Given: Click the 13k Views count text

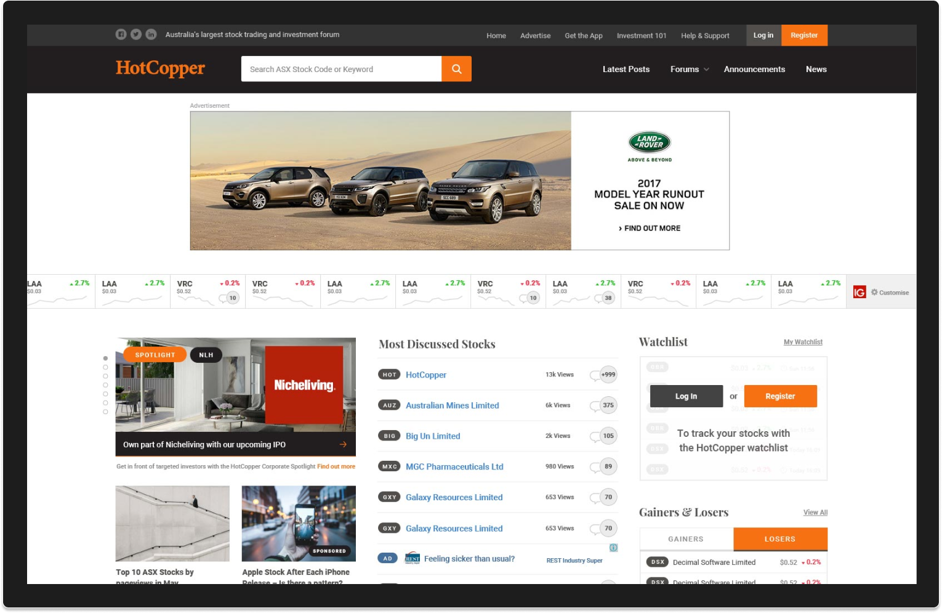Looking at the screenshot, I should point(560,375).
